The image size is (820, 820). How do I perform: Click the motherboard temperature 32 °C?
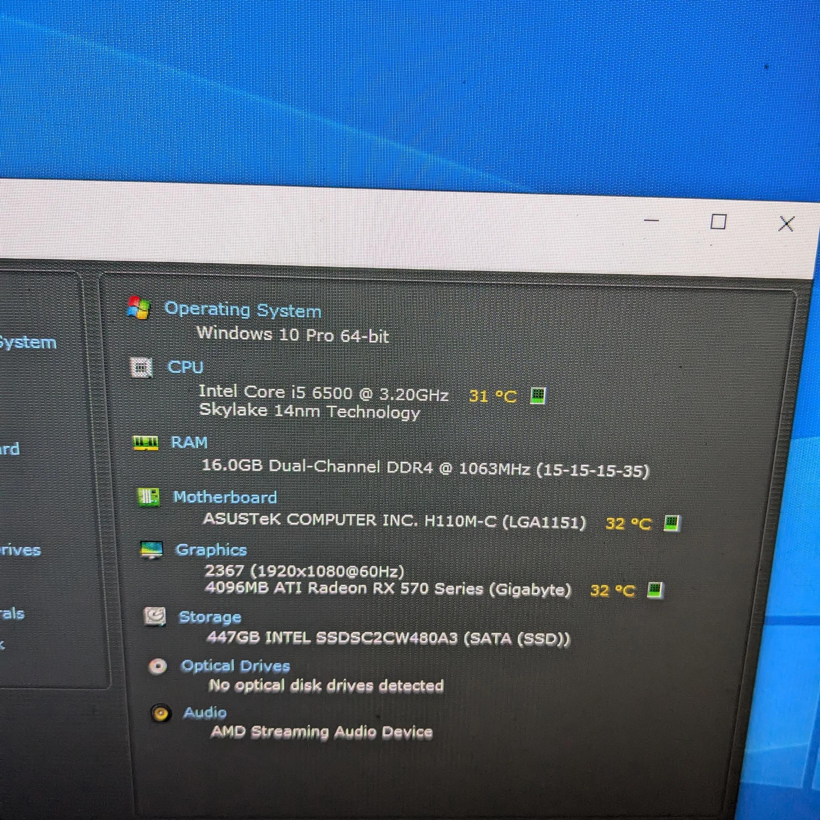[x=629, y=524]
